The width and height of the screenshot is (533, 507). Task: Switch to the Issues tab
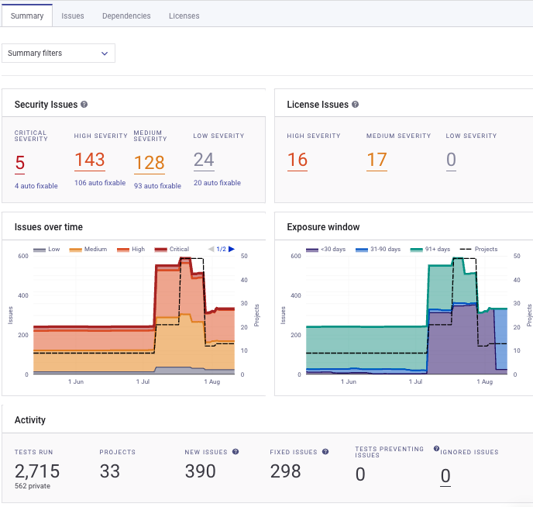(x=73, y=16)
